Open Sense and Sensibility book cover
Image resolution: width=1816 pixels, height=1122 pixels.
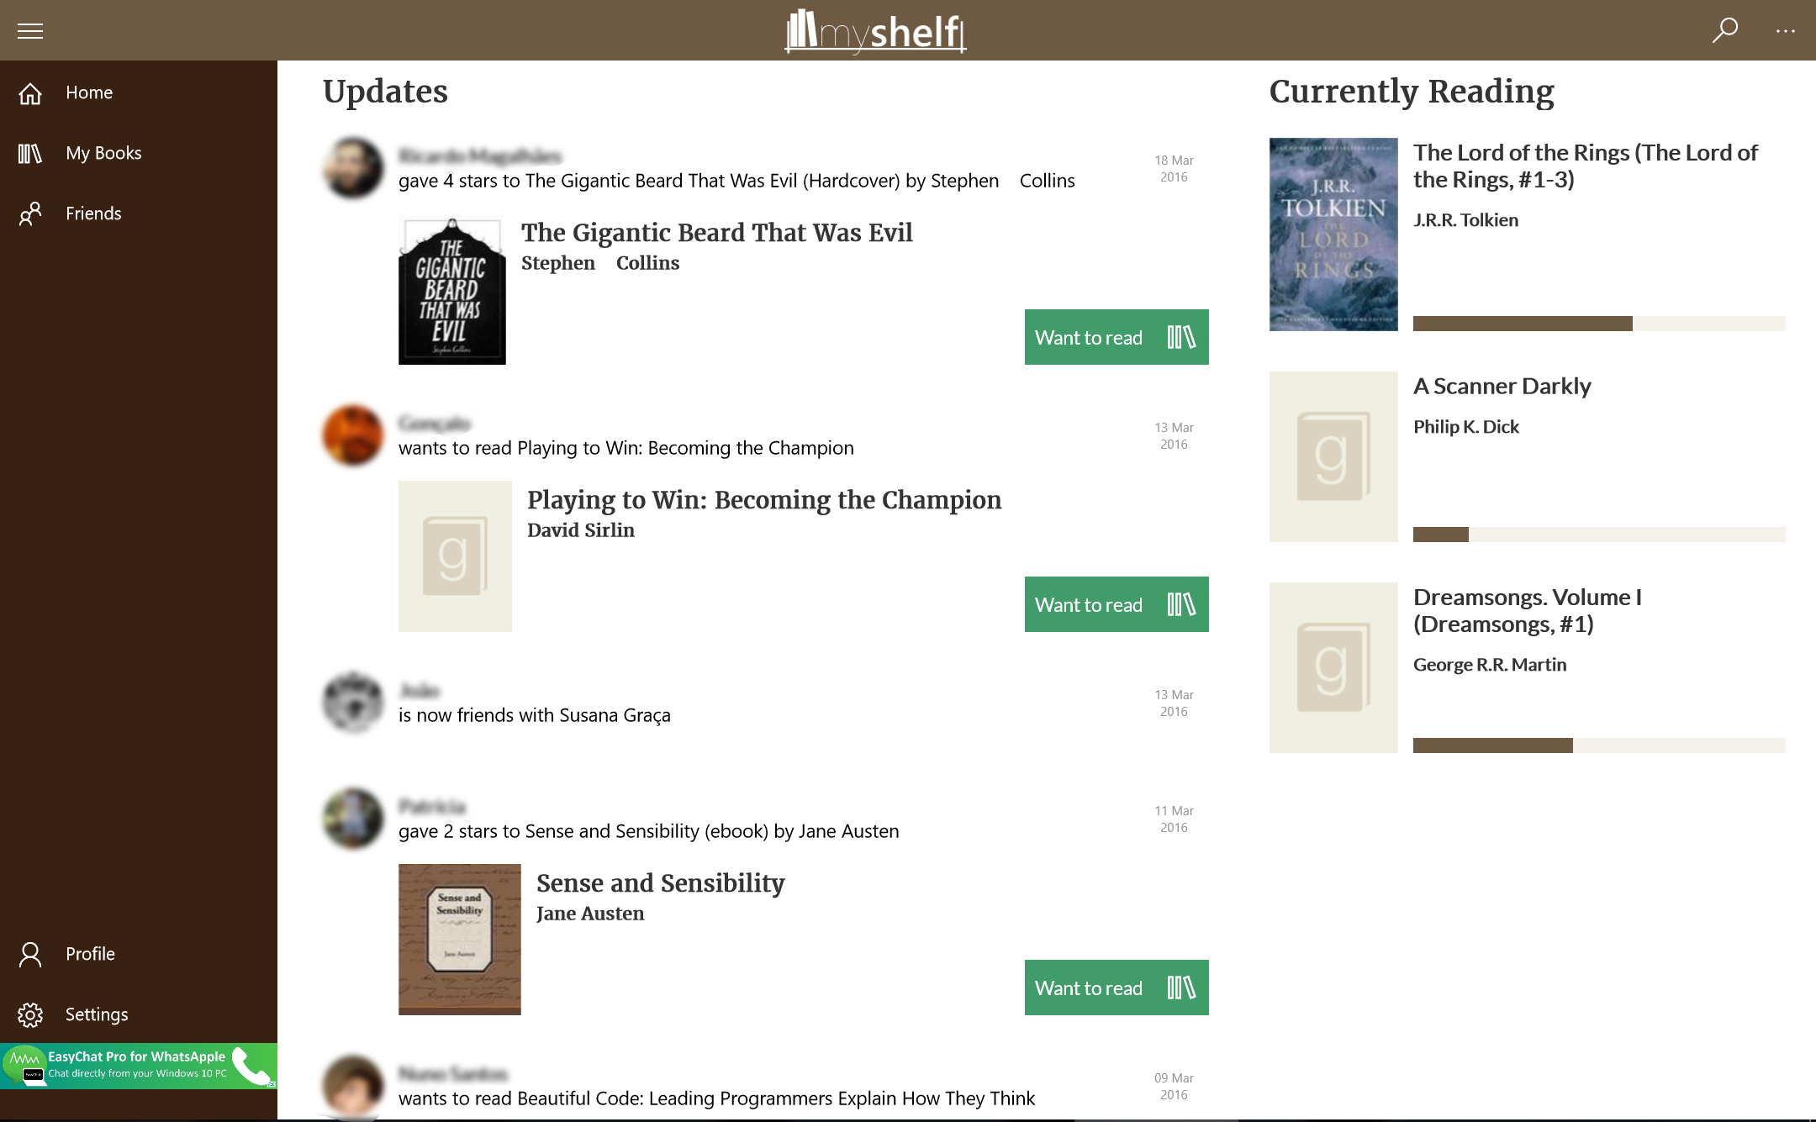coord(460,940)
